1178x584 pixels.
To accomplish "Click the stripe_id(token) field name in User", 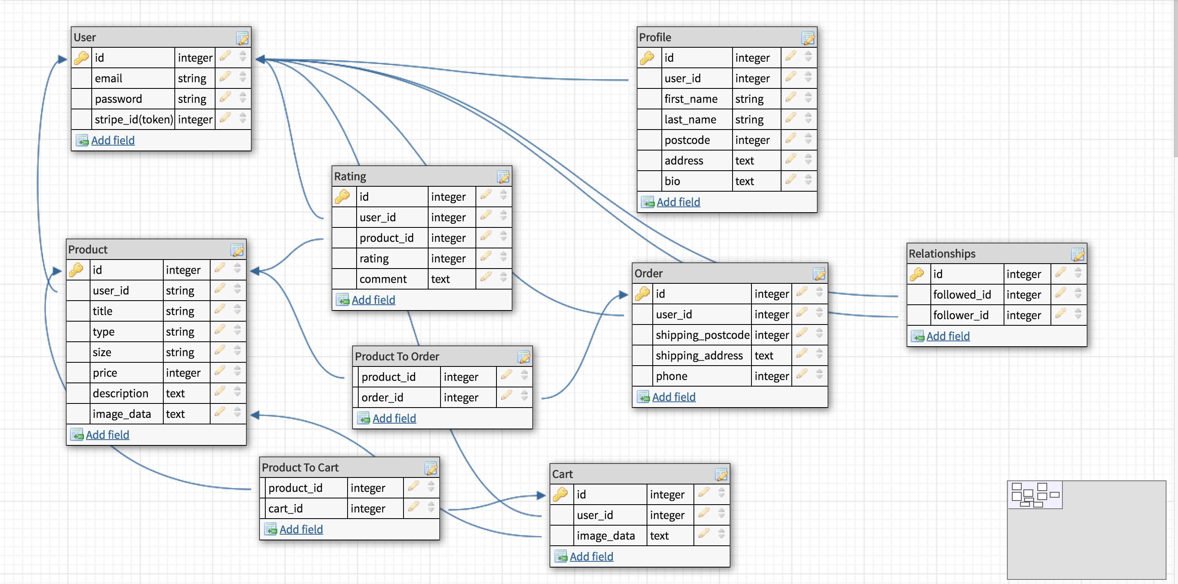I will tap(134, 120).
